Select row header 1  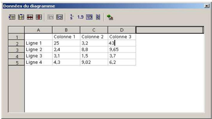16,37
